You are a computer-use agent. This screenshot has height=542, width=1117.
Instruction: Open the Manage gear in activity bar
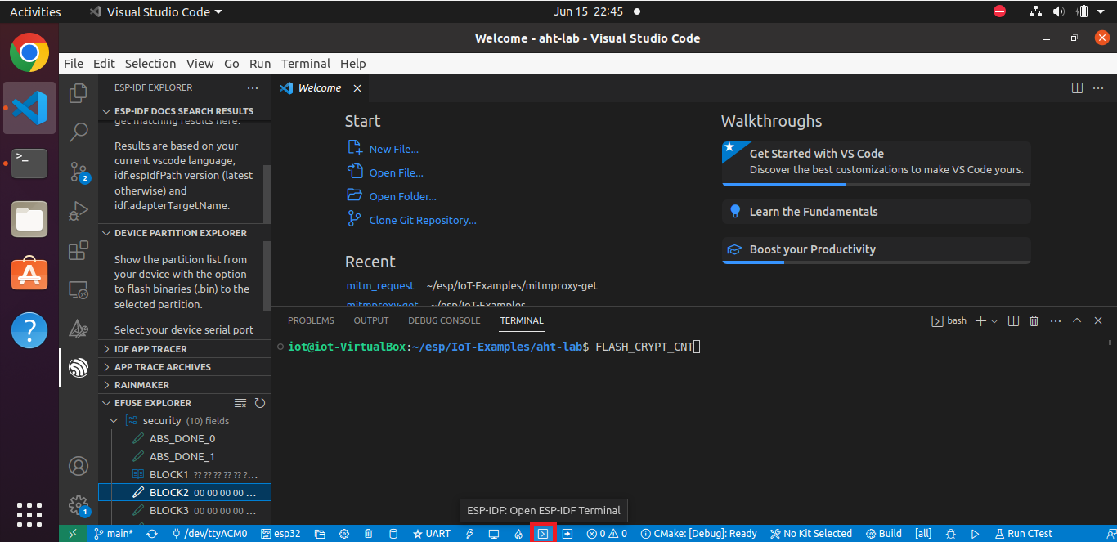pos(79,505)
